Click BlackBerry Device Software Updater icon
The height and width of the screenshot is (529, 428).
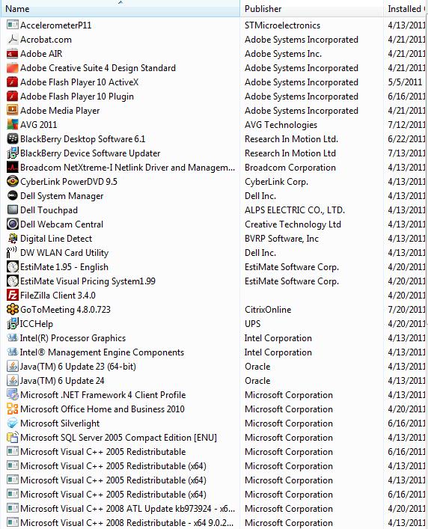13,153
